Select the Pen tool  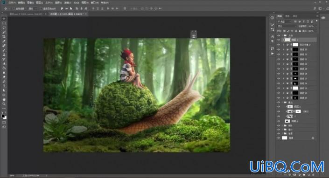(4, 82)
